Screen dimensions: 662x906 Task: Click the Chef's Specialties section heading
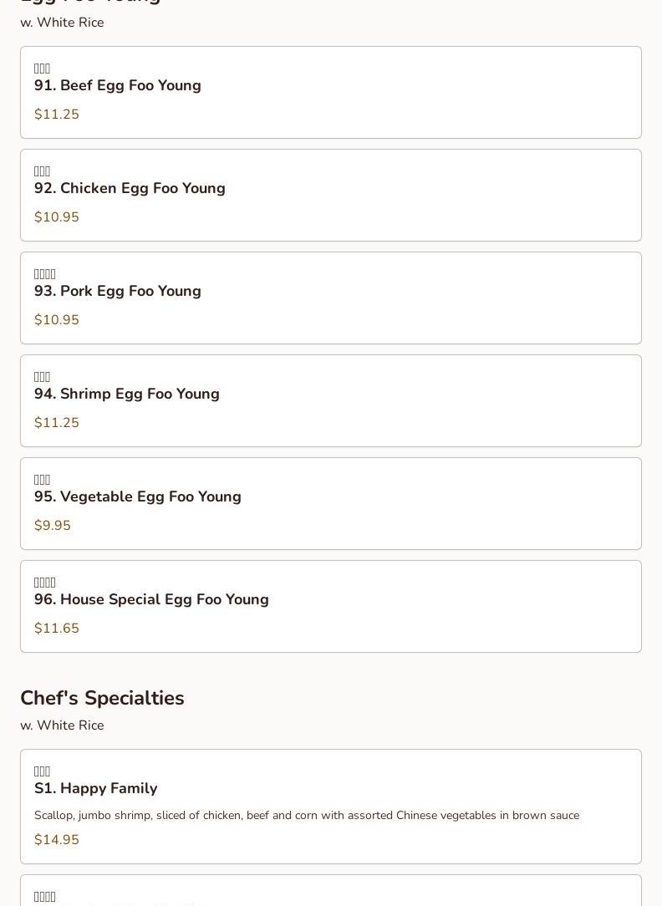pos(102,698)
